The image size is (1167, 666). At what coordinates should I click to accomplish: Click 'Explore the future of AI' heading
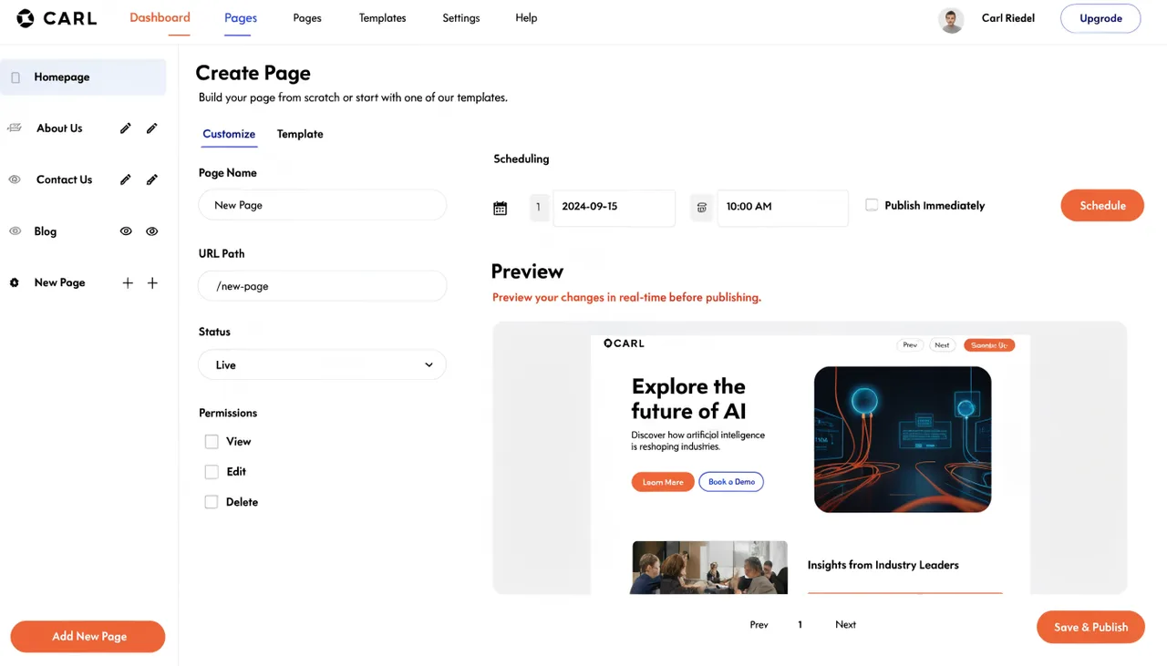tap(688, 398)
